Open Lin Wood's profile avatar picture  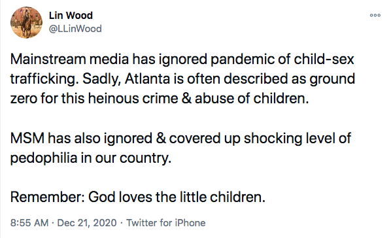[26, 22]
